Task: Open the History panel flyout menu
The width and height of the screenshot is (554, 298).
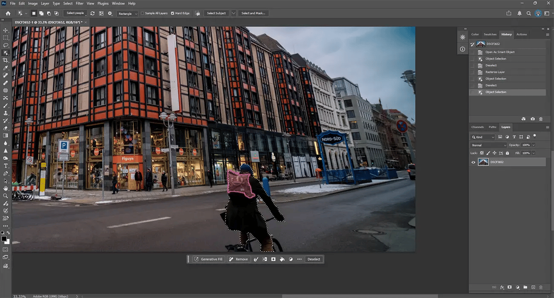Action: (548, 34)
